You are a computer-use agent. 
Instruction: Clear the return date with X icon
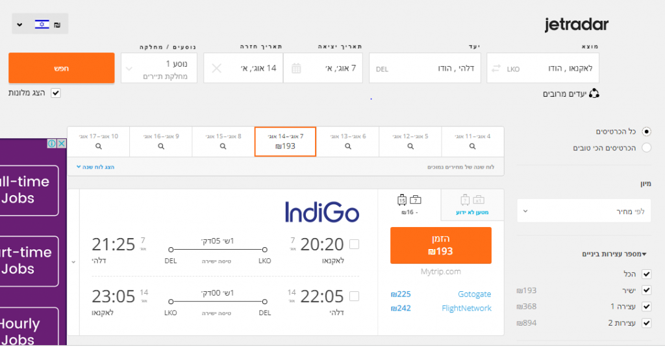point(217,68)
